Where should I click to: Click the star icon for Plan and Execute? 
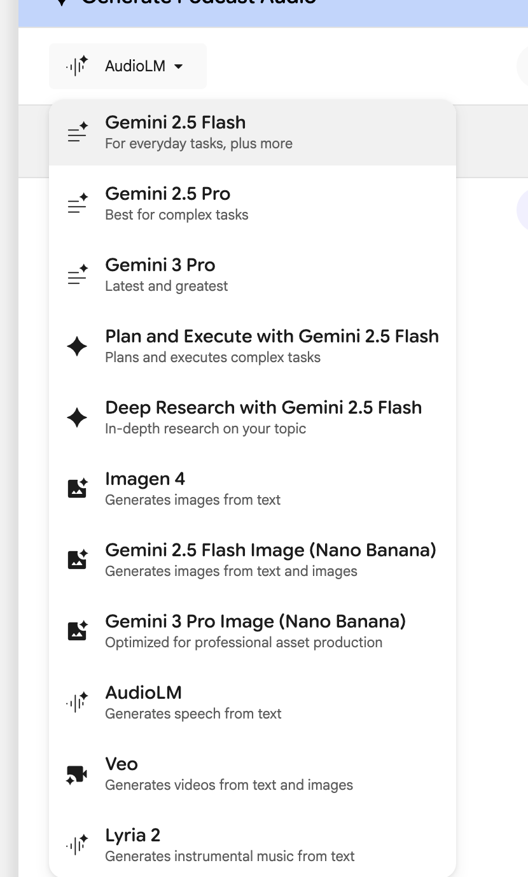pyautogui.click(x=77, y=347)
